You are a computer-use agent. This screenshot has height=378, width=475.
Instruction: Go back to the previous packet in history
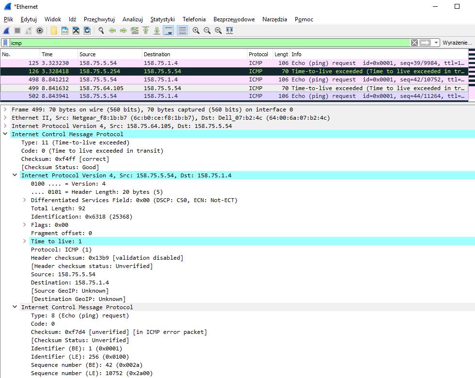[112, 31]
